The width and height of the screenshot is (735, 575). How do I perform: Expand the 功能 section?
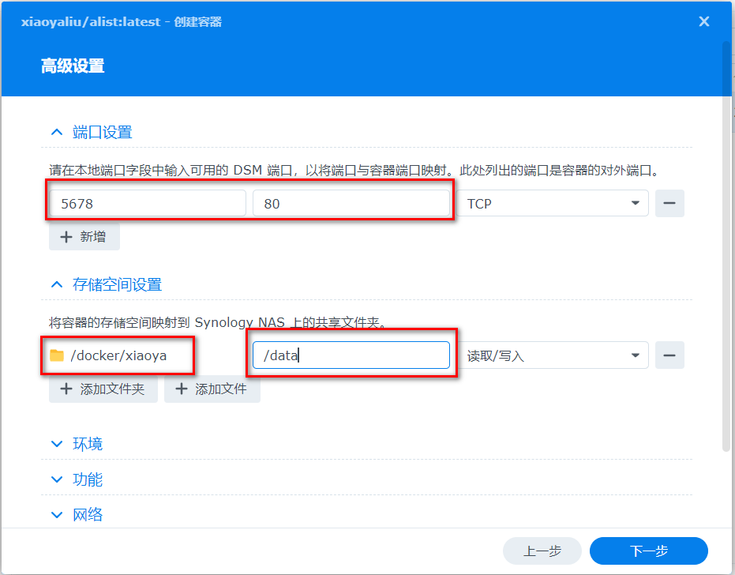[57, 479]
